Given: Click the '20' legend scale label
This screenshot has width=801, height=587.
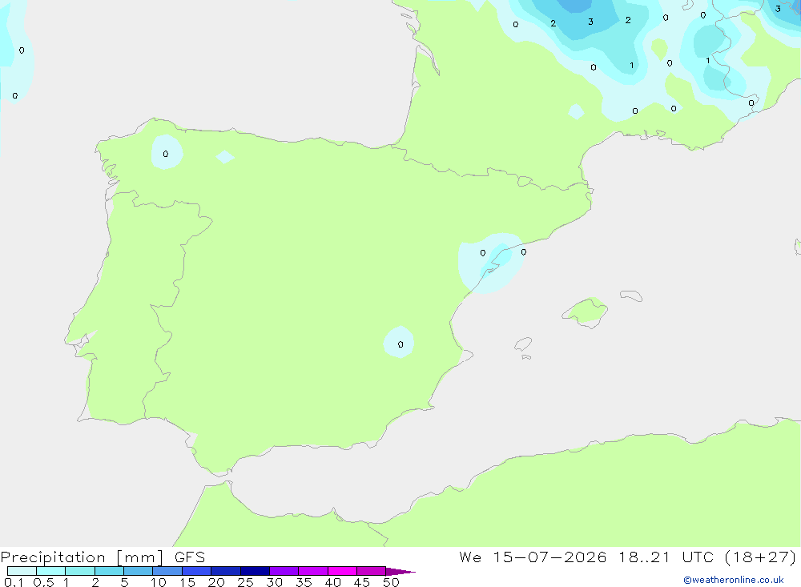Looking at the screenshot, I should tap(216, 582).
